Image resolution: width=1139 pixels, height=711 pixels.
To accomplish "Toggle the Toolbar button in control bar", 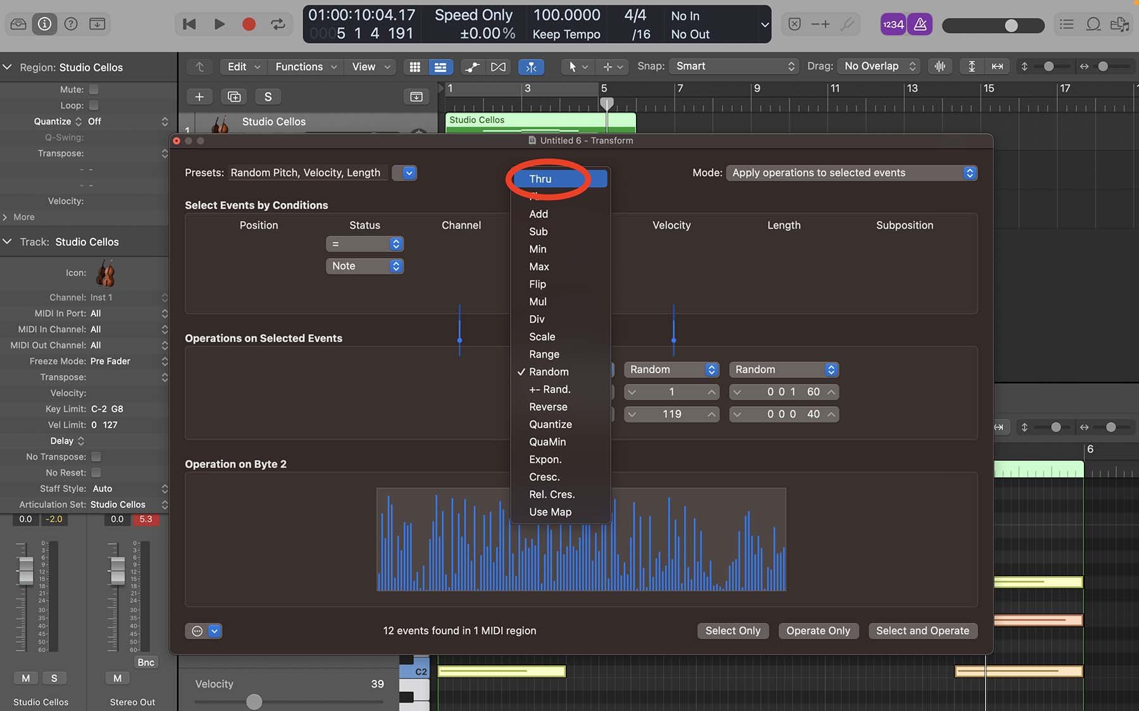I will coord(97,24).
